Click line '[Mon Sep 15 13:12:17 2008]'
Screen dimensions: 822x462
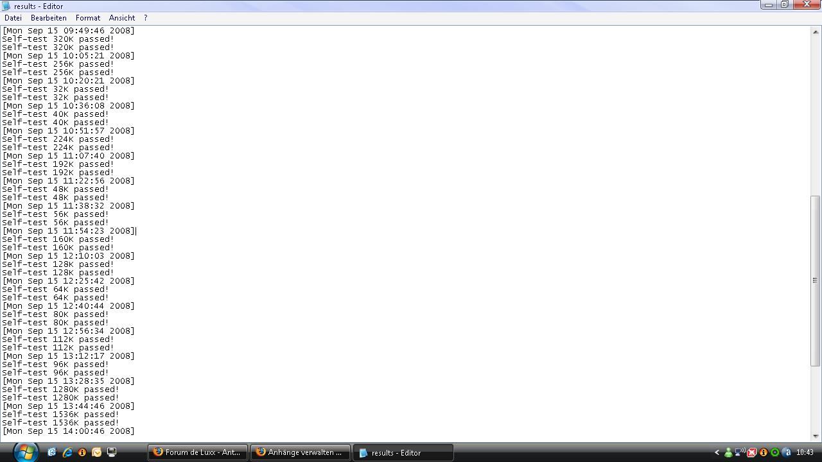[x=69, y=355]
